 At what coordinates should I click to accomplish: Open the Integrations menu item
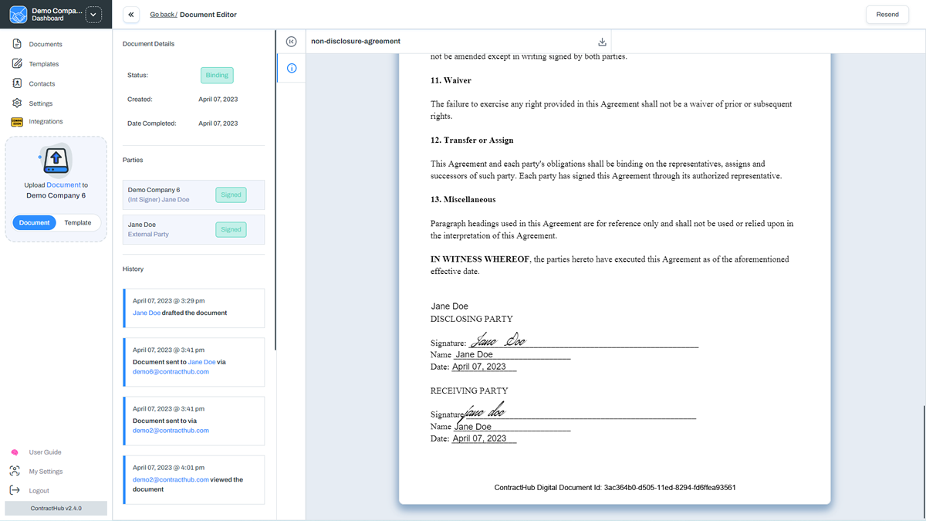pos(46,121)
